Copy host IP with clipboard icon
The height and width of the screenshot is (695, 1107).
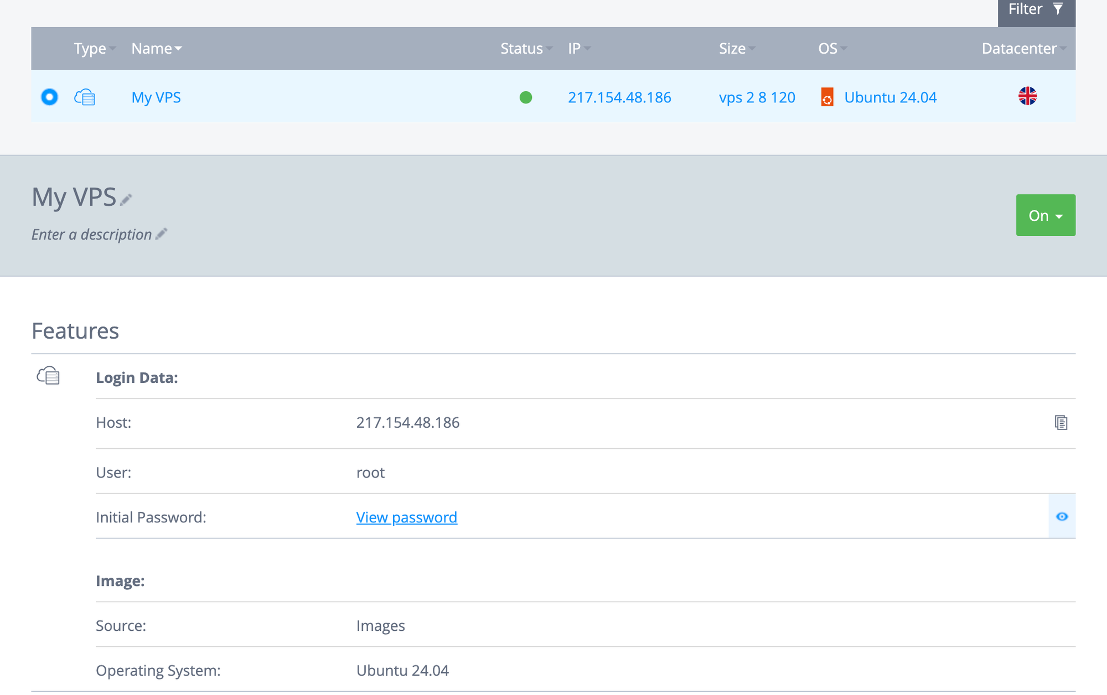tap(1061, 423)
